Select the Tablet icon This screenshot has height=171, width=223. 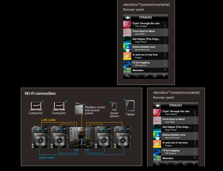(130, 106)
